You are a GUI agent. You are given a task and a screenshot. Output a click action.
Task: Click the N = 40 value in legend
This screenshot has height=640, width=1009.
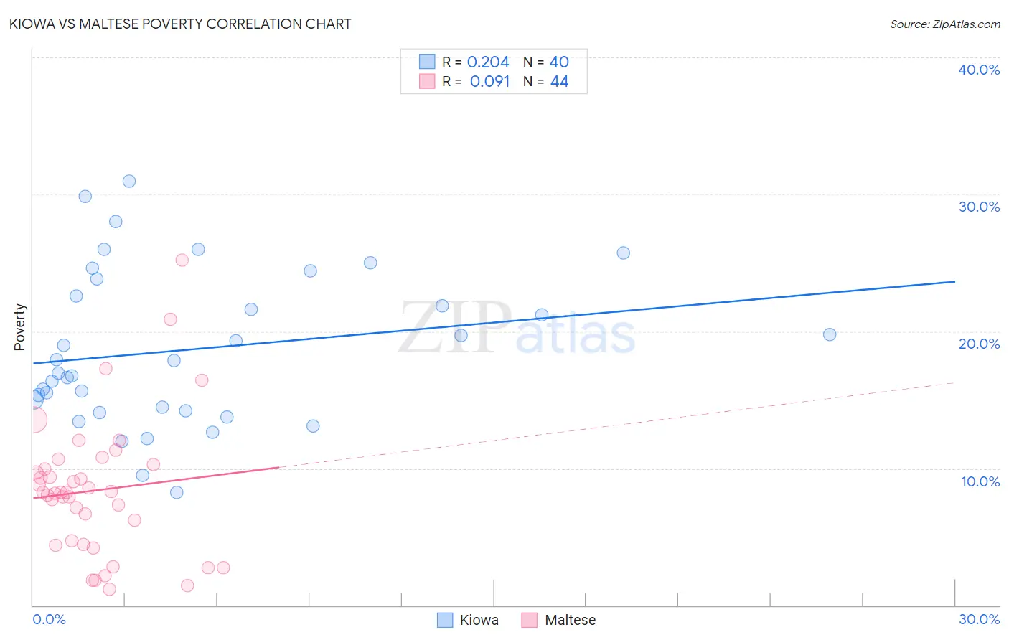pos(545,62)
